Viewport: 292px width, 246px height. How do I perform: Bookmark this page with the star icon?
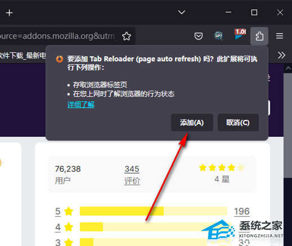(127, 36)
